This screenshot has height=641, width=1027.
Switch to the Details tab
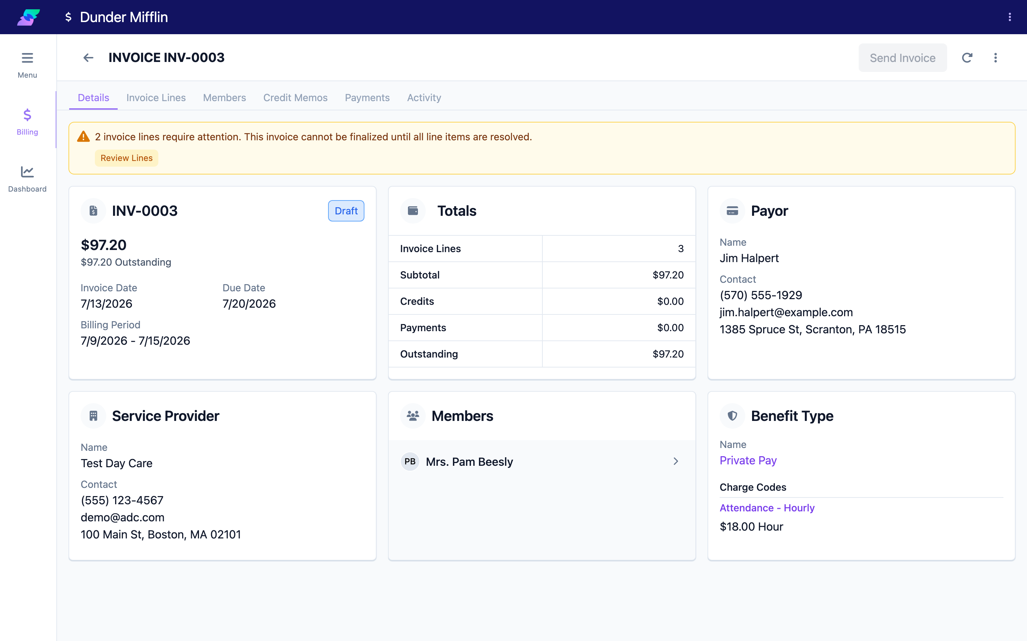pyautogui.click(x=93, y=98)
